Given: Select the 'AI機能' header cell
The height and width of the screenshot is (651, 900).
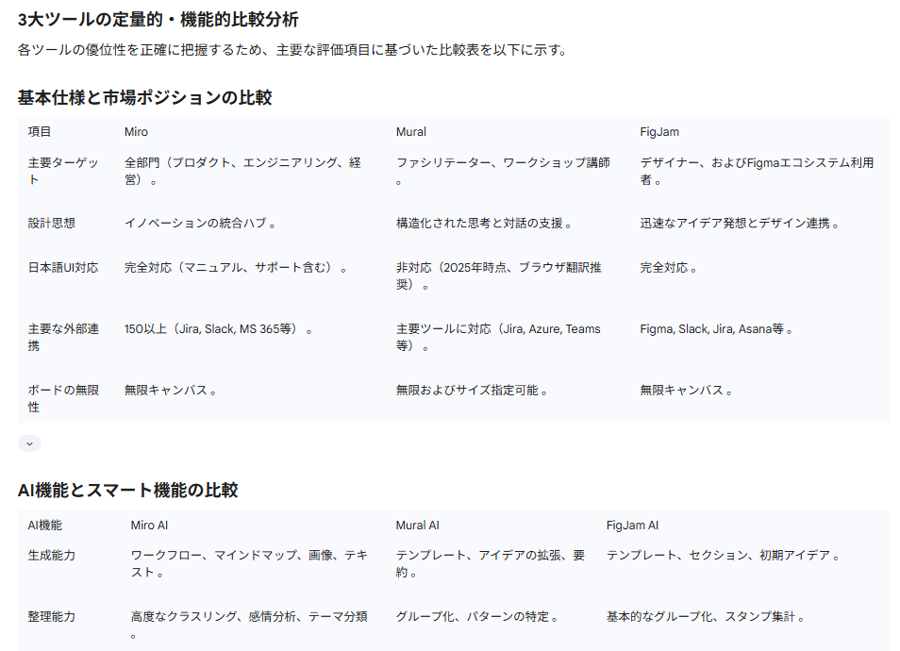Looking at the screenshot, I should [44, 526].
